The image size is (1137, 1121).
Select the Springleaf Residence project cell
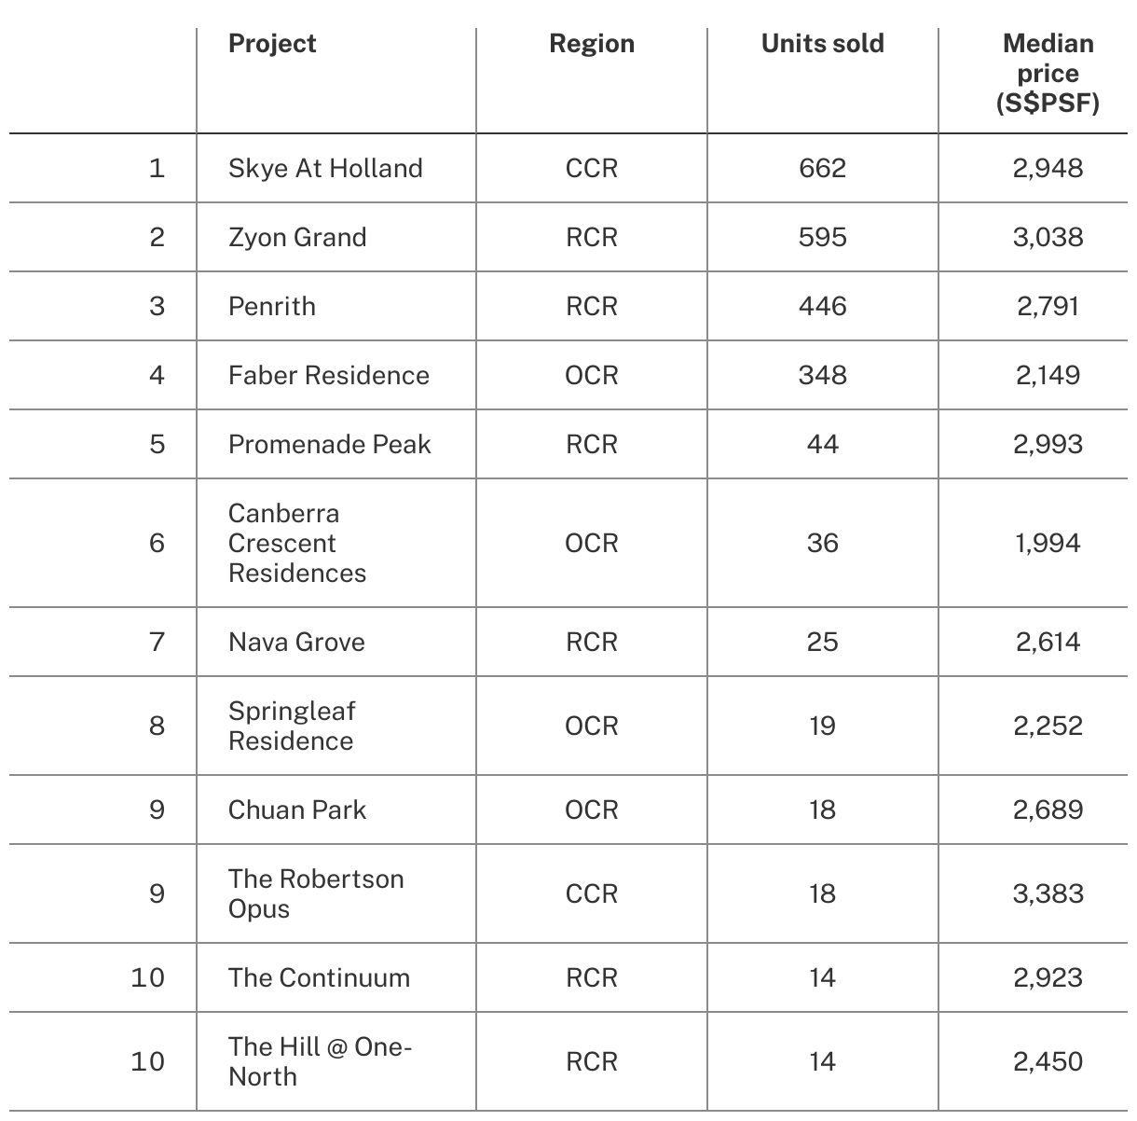tap(292, 727)
